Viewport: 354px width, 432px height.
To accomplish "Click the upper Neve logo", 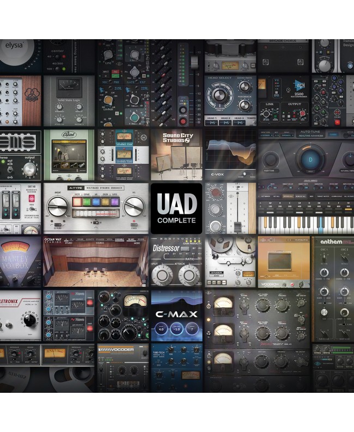I will tap(77, 294).
